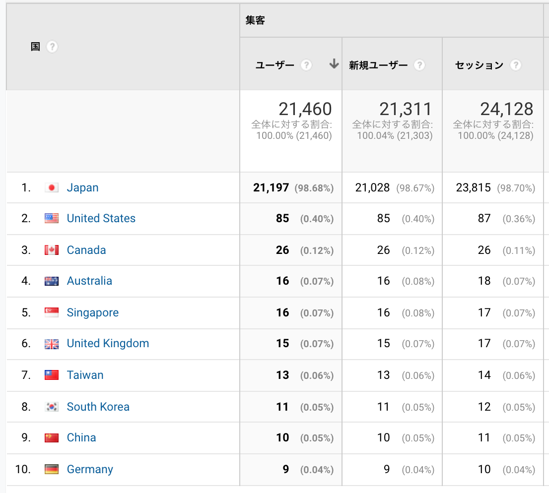
Task: Click the 国 dimension column header
Action: point(35,47)
